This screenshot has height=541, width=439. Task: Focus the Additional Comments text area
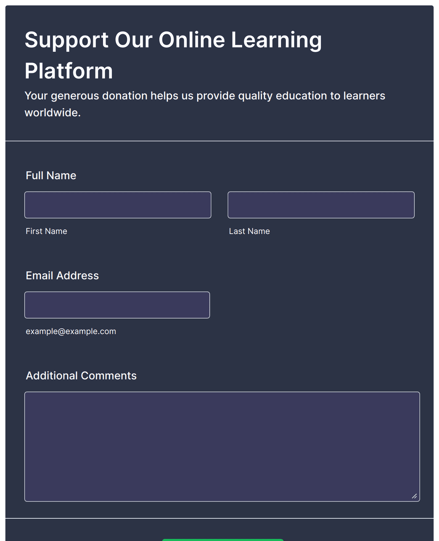click(222, 446)
